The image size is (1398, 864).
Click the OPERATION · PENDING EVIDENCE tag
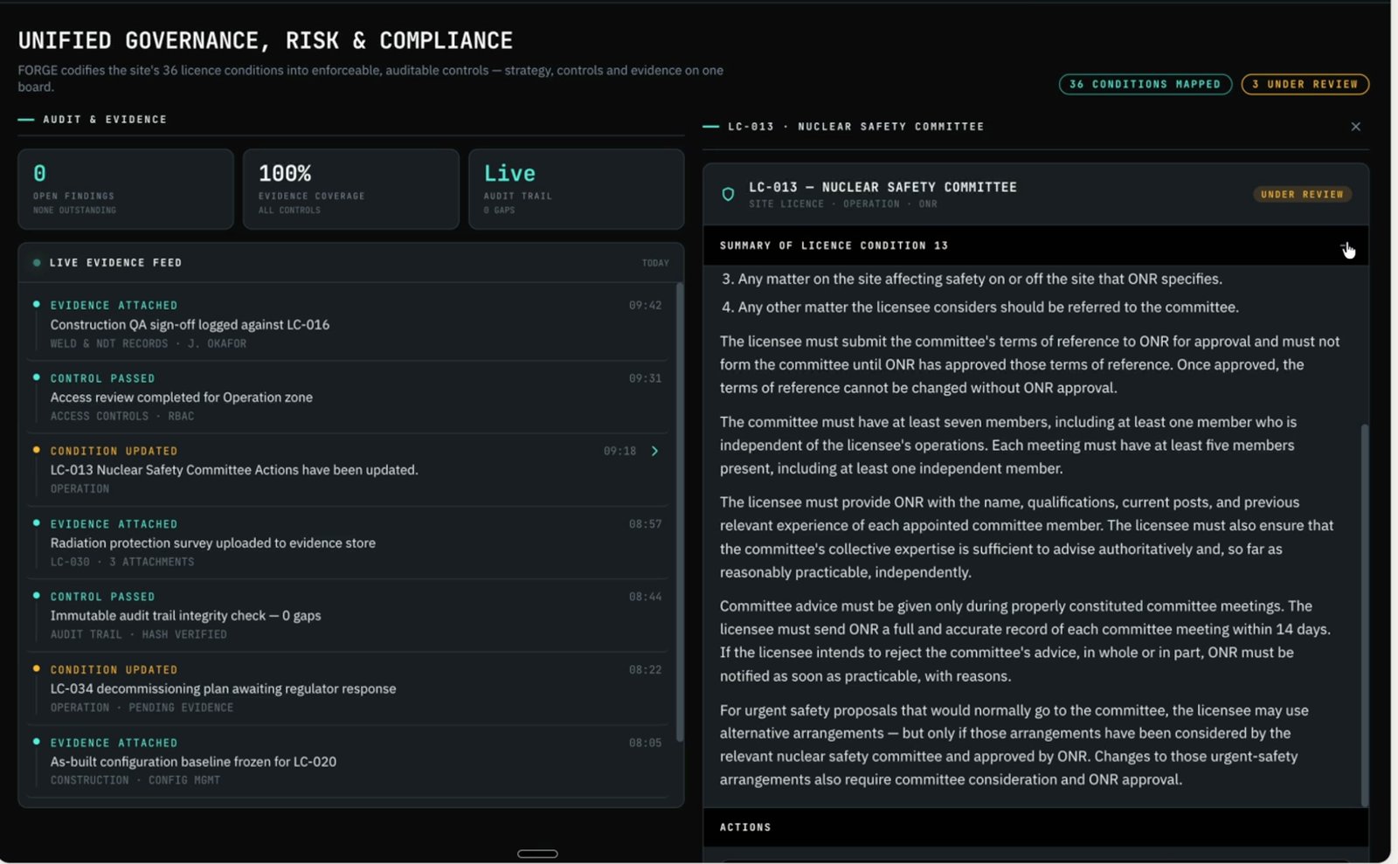(142, 708)
